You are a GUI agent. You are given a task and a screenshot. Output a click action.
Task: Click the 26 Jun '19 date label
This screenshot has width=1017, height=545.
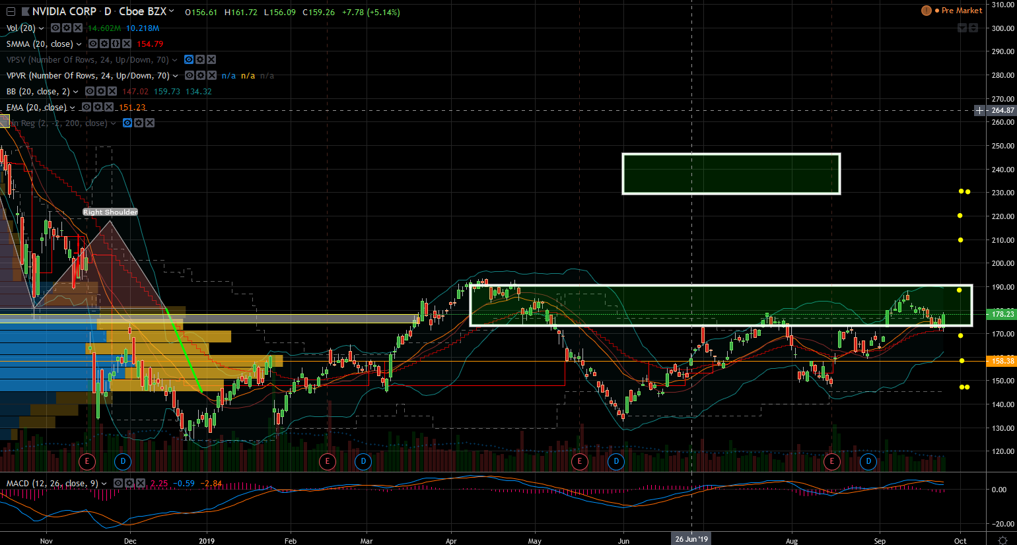691,539
